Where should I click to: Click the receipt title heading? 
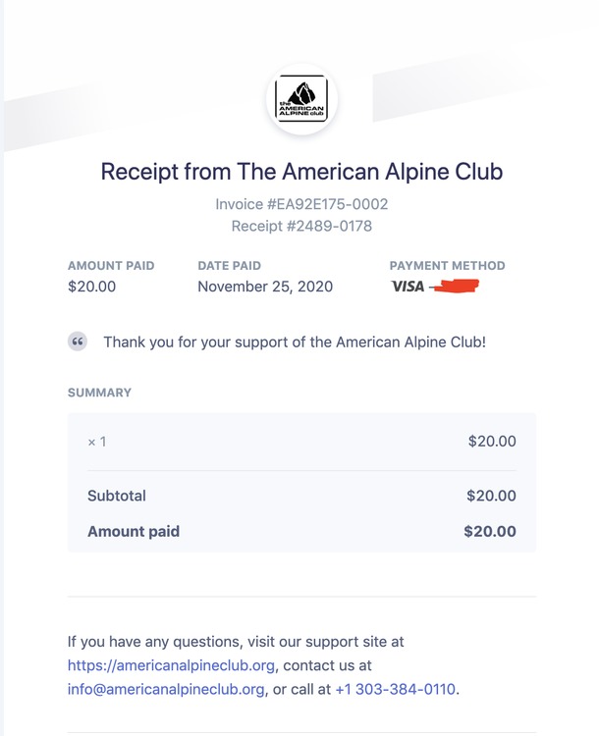click(x=301, y=172)
